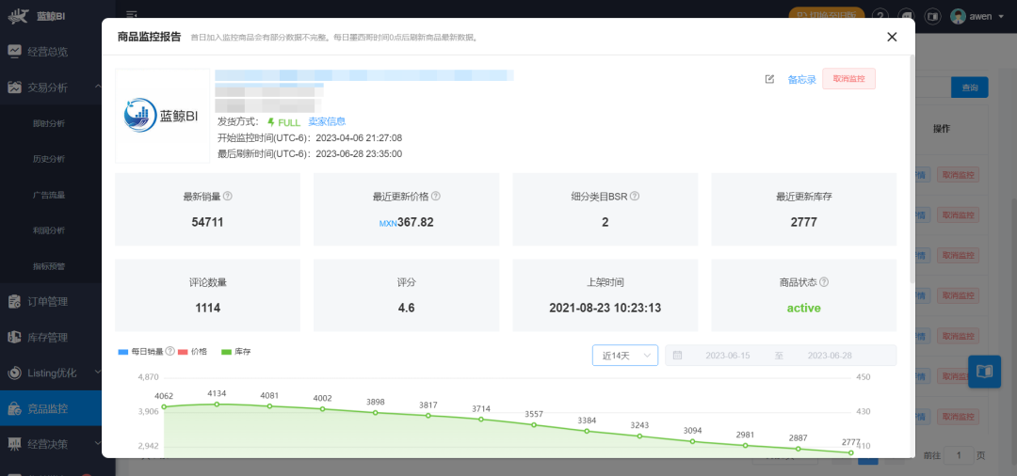This screenshot has width=1017, height=476.
Task: Click the 库存管理 sidebar icon
Action: click(14, 338)
